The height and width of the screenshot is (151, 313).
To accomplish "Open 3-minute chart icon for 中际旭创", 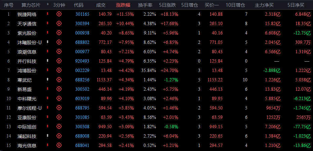I will (x=59, y=126).
